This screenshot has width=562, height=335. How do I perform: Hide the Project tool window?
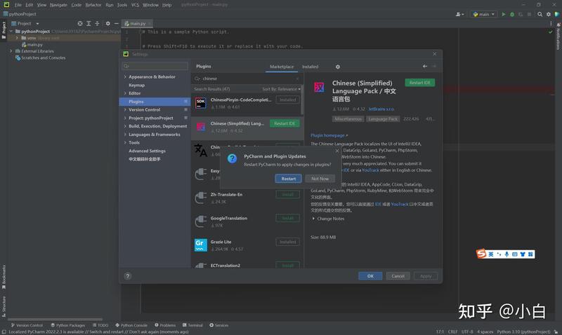pos(116,24)
